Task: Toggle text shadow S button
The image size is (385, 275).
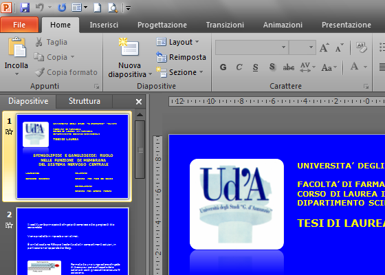Action: point(272,67)
